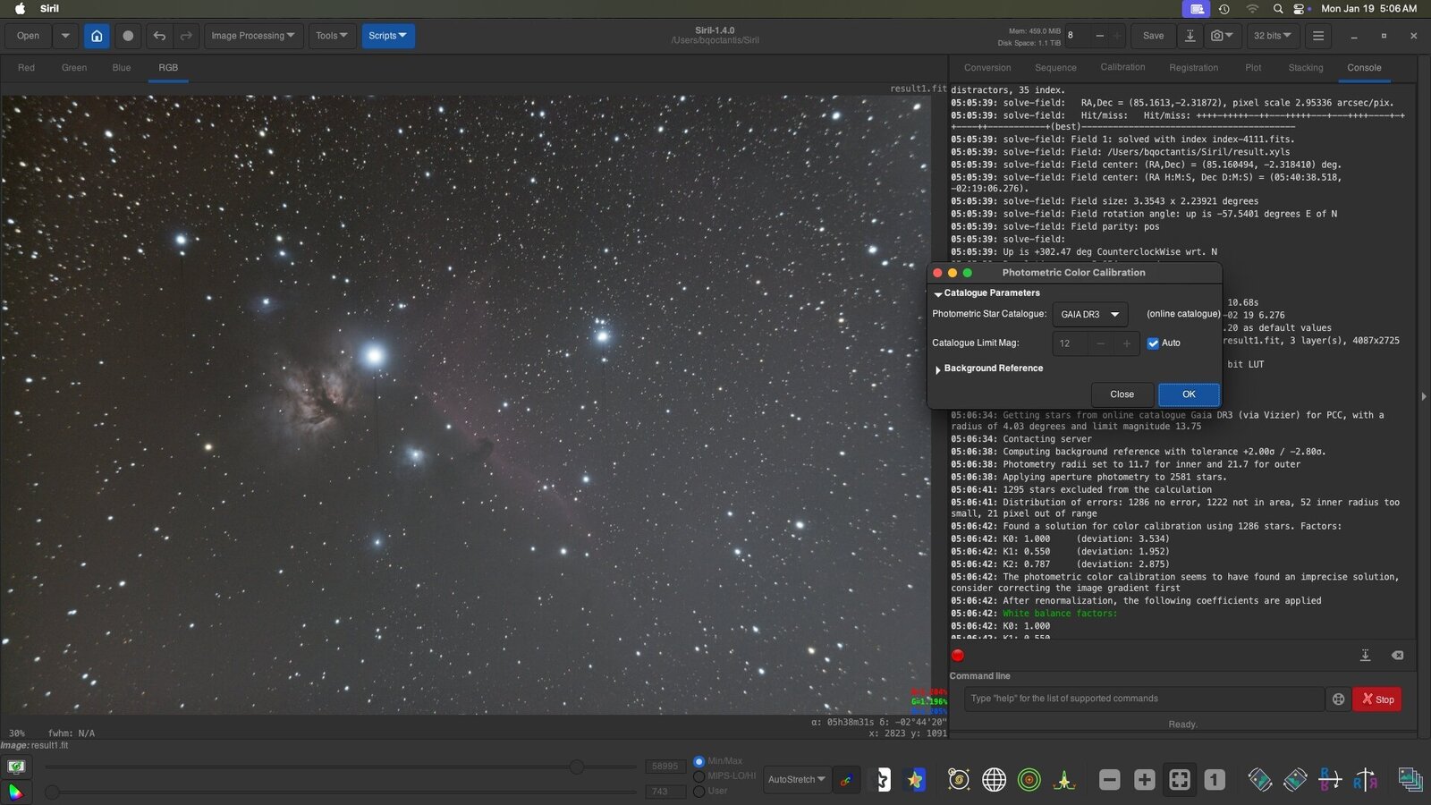1431x805 pixels.
Task: Select the MIPS-LO/HI radio button
Action: 699,776
